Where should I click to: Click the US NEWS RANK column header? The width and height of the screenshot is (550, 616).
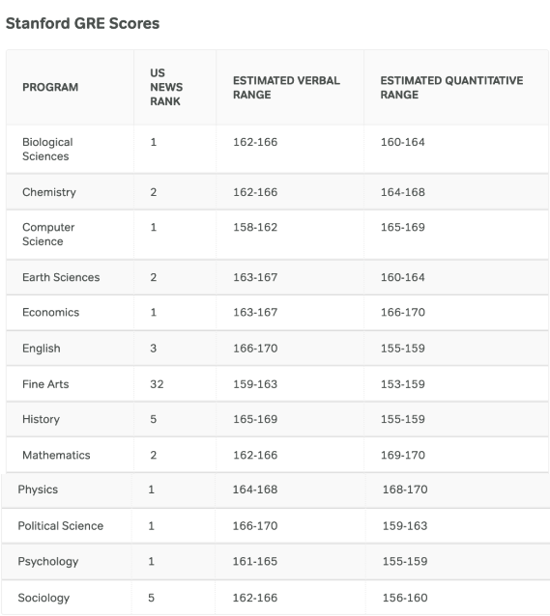[x=166, y=87]
